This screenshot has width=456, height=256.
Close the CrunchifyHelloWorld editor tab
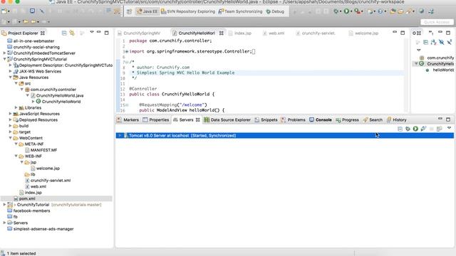(222, 33)
